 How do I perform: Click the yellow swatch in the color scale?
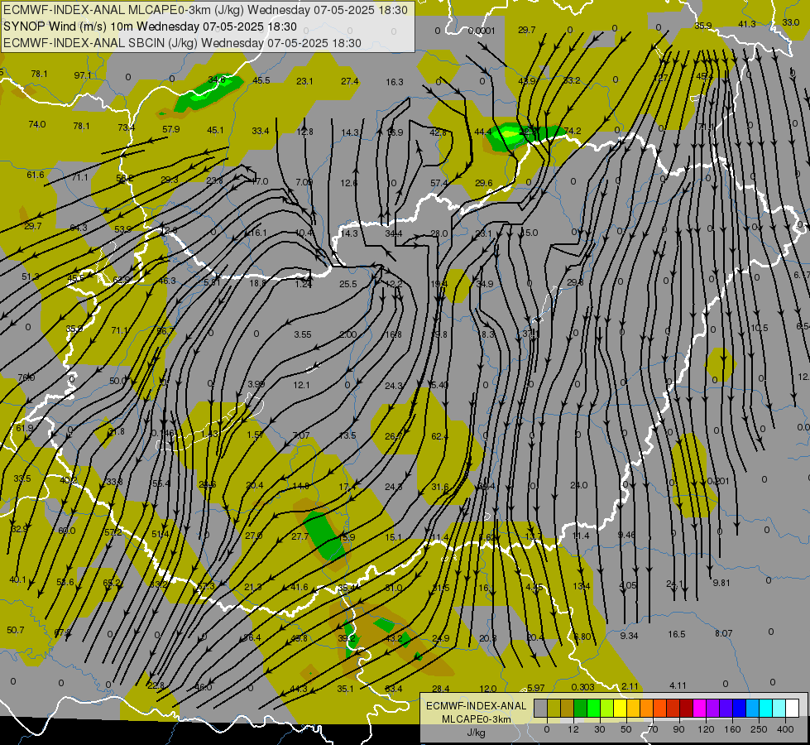click(621, 708)
